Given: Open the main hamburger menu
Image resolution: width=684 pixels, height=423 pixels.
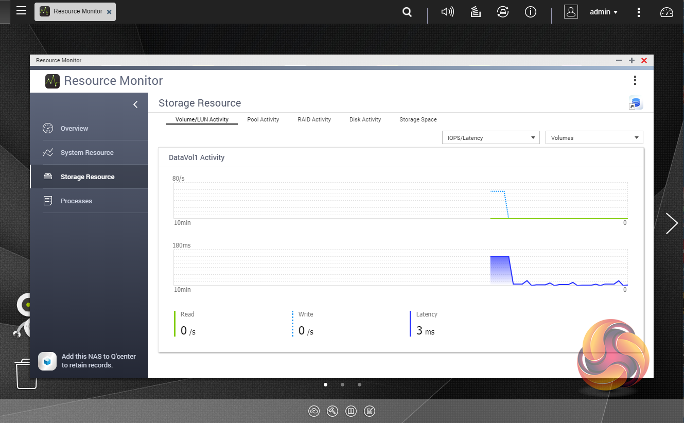Looking at the screenshot, I should click(x=21, y=11).
